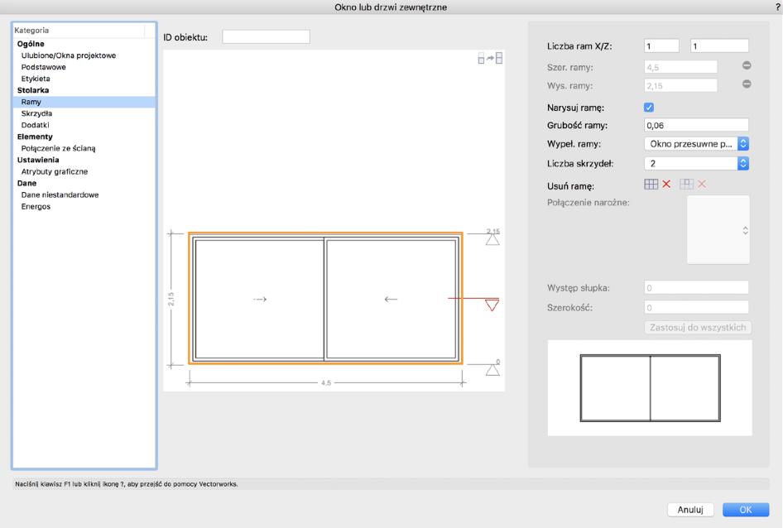
Task: Select the Dodatki category
Action: click(35, 125)
